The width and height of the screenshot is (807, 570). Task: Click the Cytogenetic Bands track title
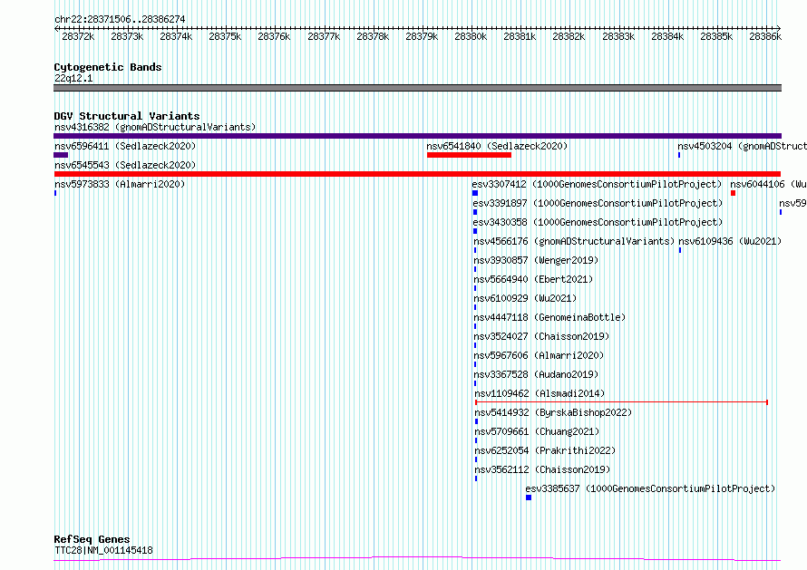(108, 67)
